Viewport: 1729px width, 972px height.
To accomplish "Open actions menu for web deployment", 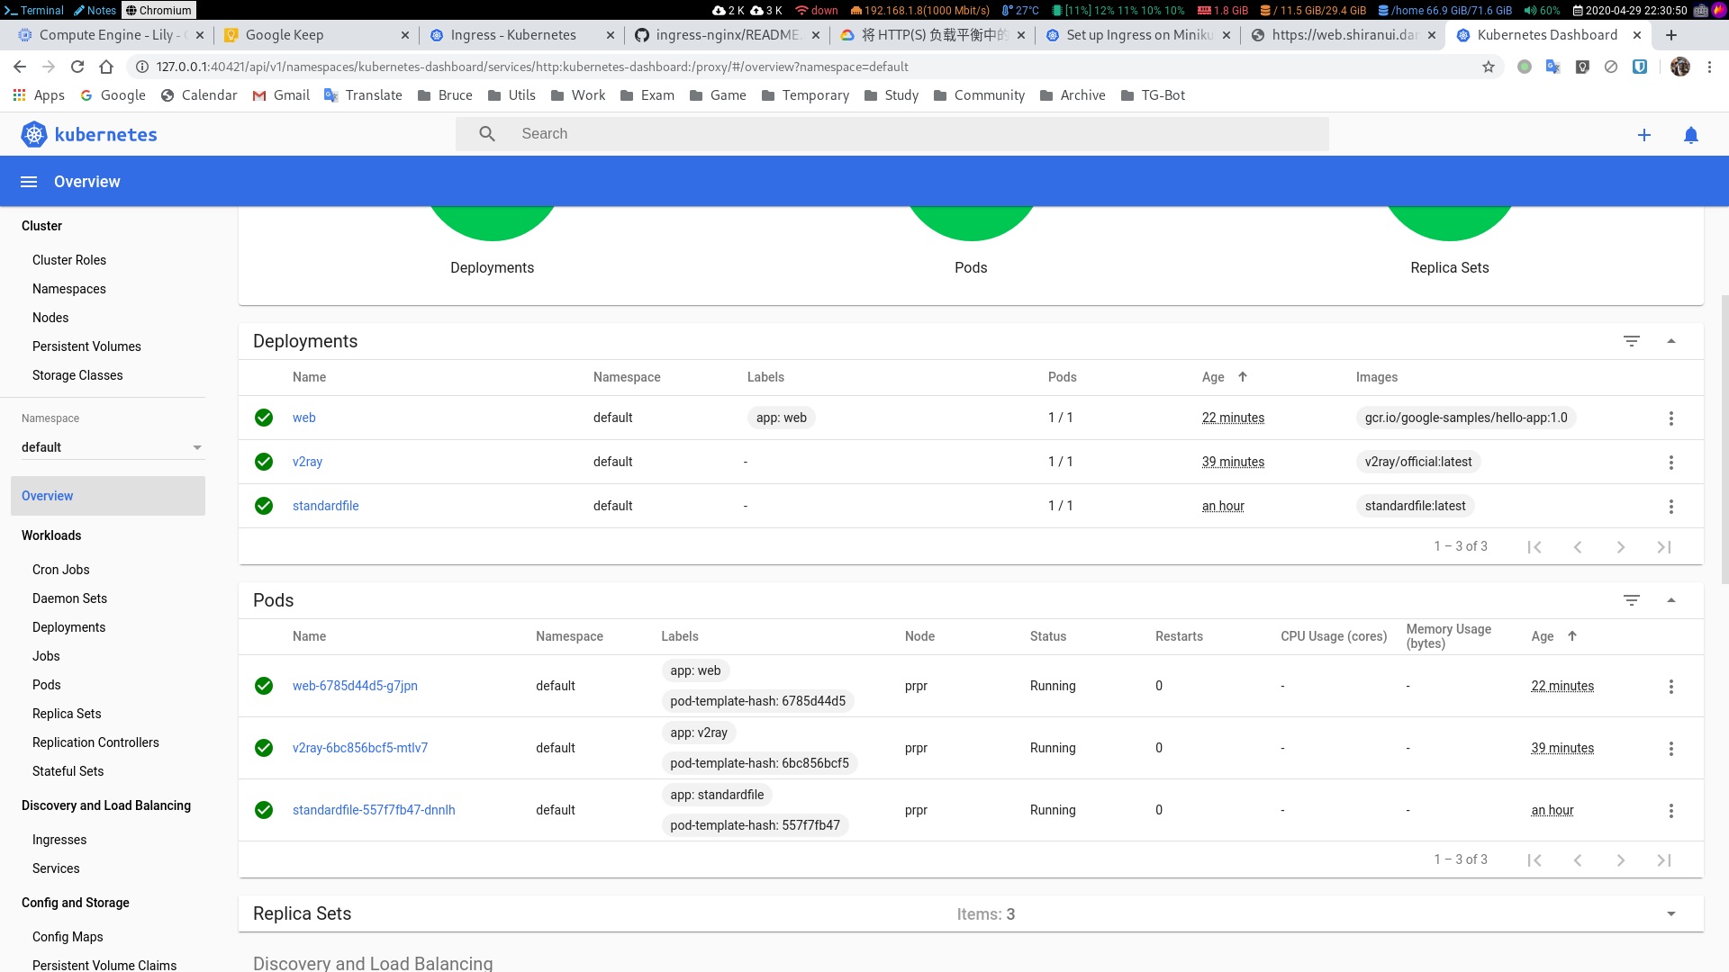I will (x=1670, y=418).
